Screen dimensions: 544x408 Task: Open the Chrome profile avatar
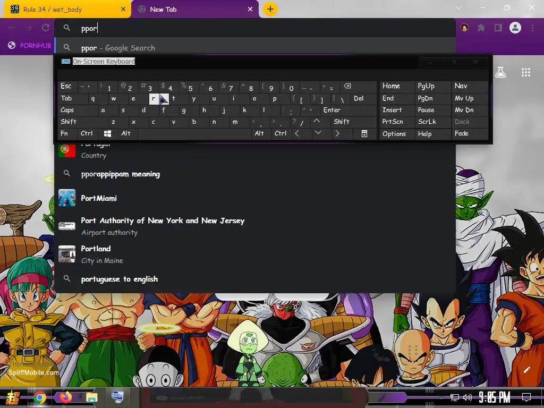click(515, 28)
